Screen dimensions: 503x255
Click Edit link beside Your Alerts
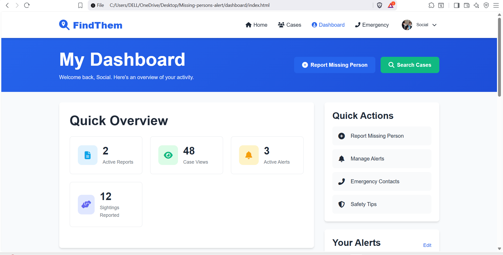click(427, 245)
